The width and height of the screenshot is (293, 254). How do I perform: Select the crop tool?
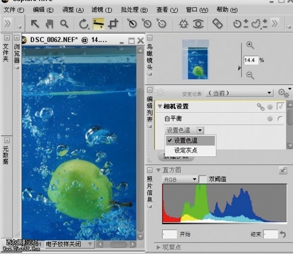[x=113, y=24]
